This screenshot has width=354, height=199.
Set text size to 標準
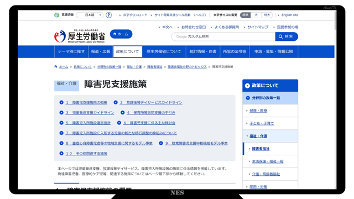click(x=245, y=15)
